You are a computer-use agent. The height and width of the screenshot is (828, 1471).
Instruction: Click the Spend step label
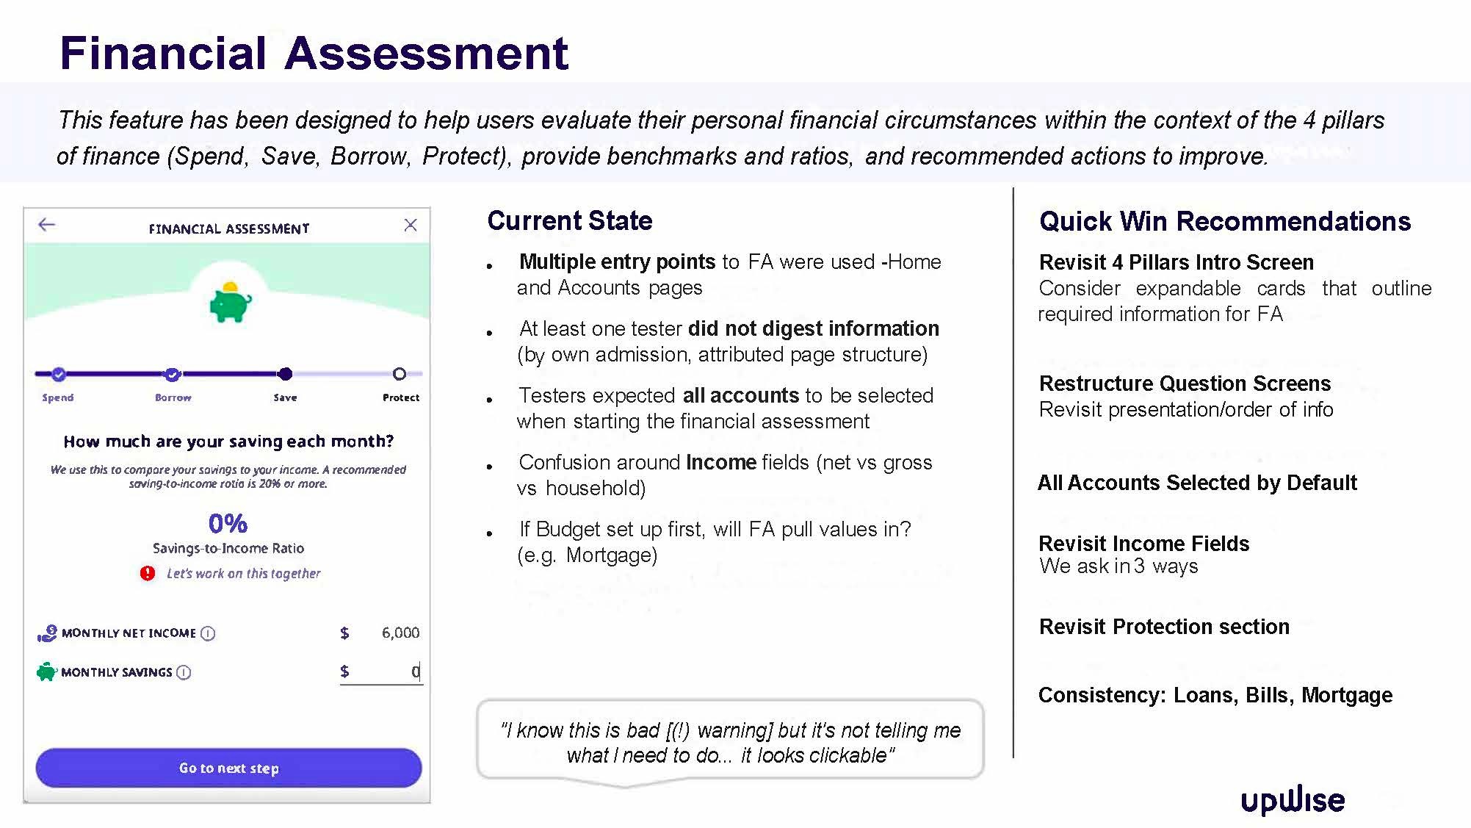(58, 397)
